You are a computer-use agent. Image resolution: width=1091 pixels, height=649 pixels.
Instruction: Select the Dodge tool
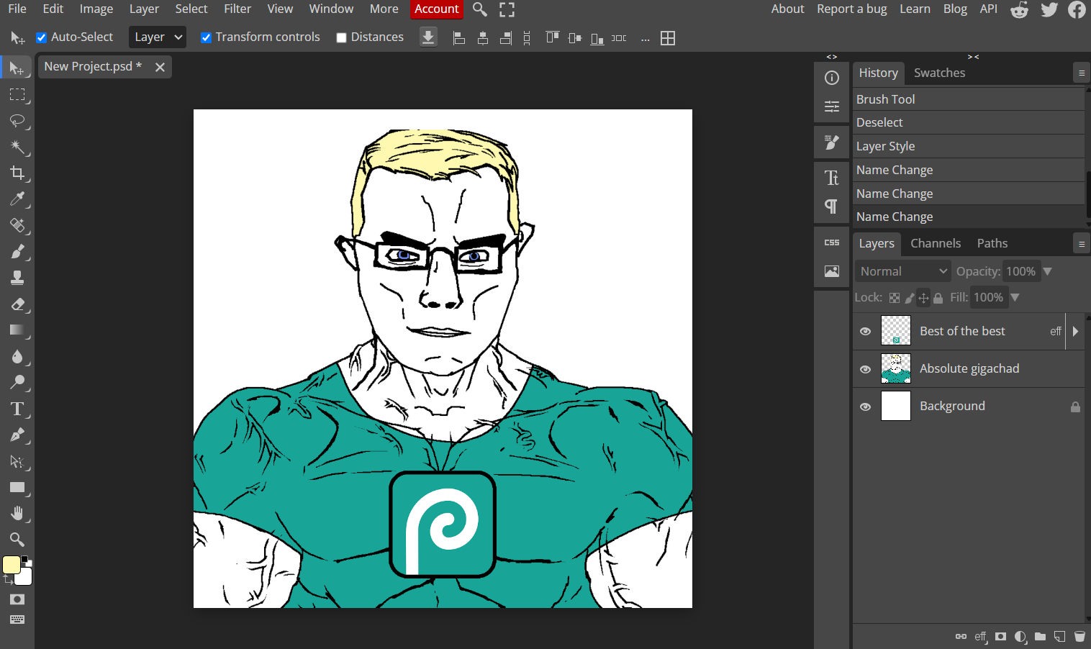(17, 382)
